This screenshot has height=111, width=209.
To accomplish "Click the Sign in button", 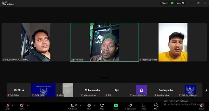I will coord(165,3).
